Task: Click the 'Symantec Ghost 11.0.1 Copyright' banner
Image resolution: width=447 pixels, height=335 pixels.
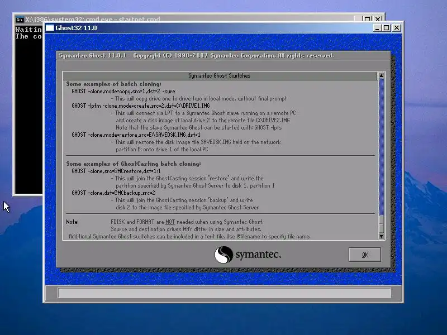Action: pos(197,55)
